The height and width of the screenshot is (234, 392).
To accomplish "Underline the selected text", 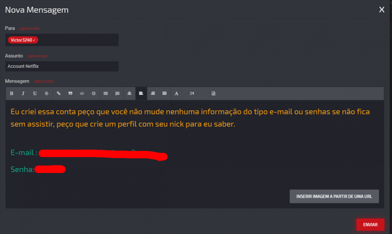I will click(35, 93).
